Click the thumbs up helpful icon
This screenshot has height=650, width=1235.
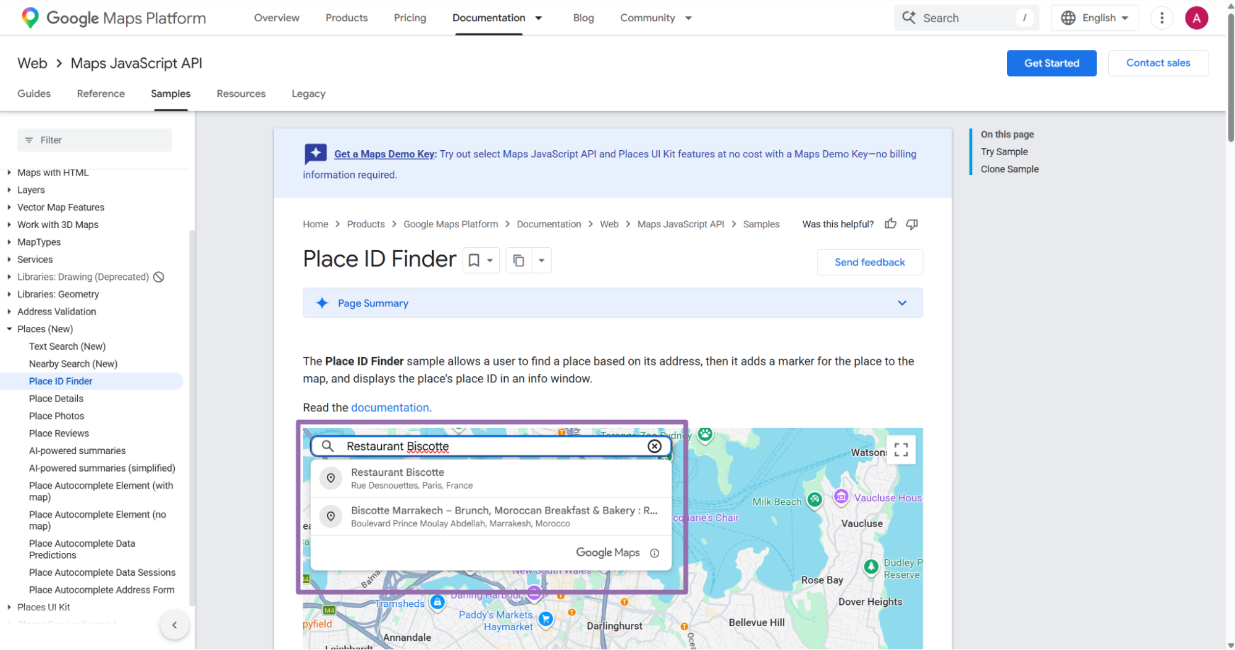coord(890,224)
